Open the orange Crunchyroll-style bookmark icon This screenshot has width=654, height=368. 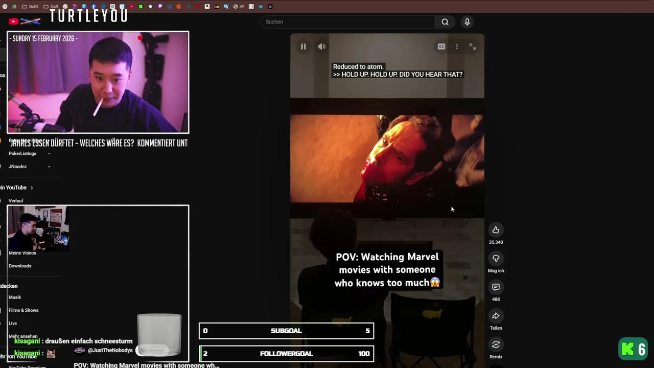tap(178, 7)
